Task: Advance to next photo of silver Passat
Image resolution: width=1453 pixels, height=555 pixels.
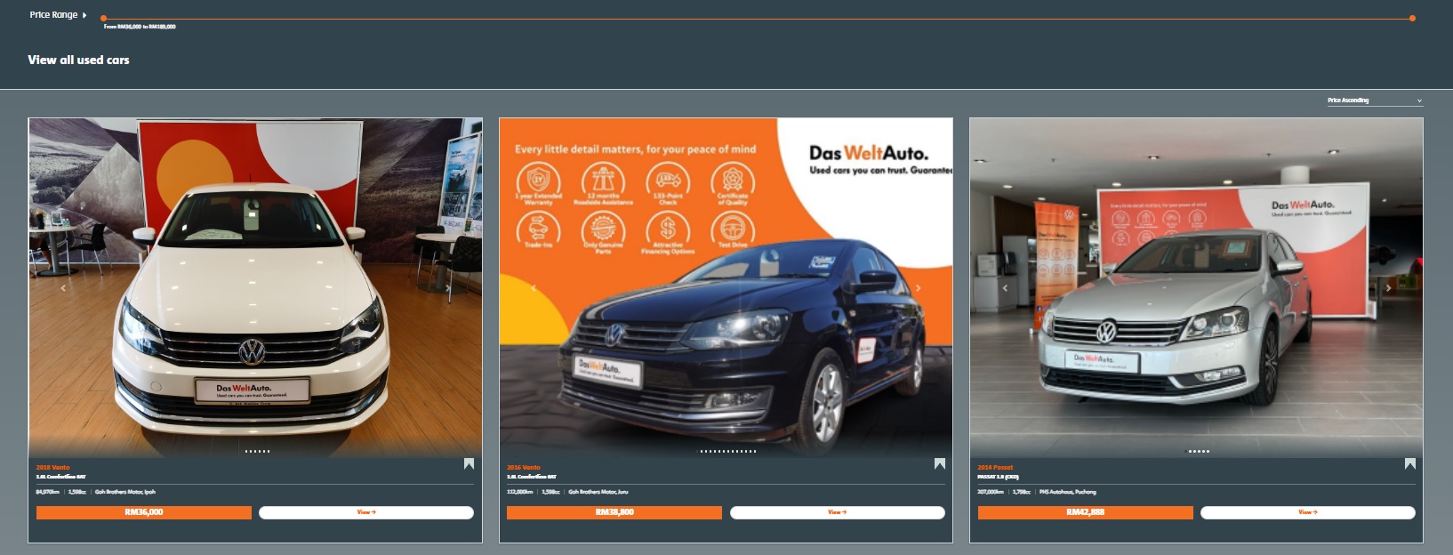Action: pos(1388,288)
